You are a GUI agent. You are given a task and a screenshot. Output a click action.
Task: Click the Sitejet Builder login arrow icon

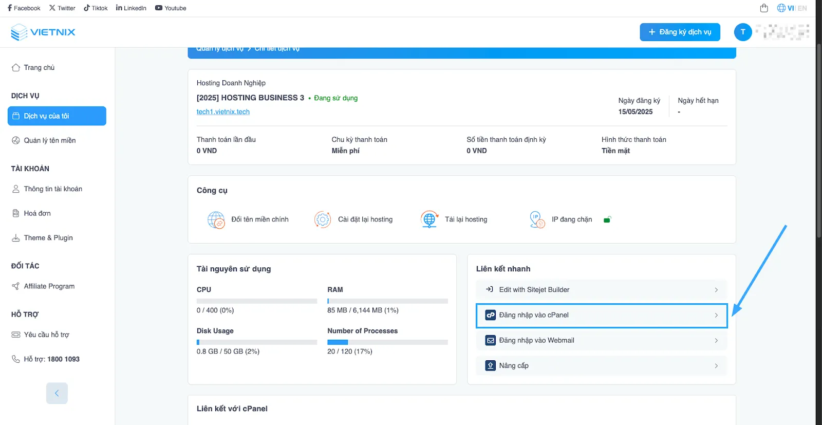(x=490, y=289)
